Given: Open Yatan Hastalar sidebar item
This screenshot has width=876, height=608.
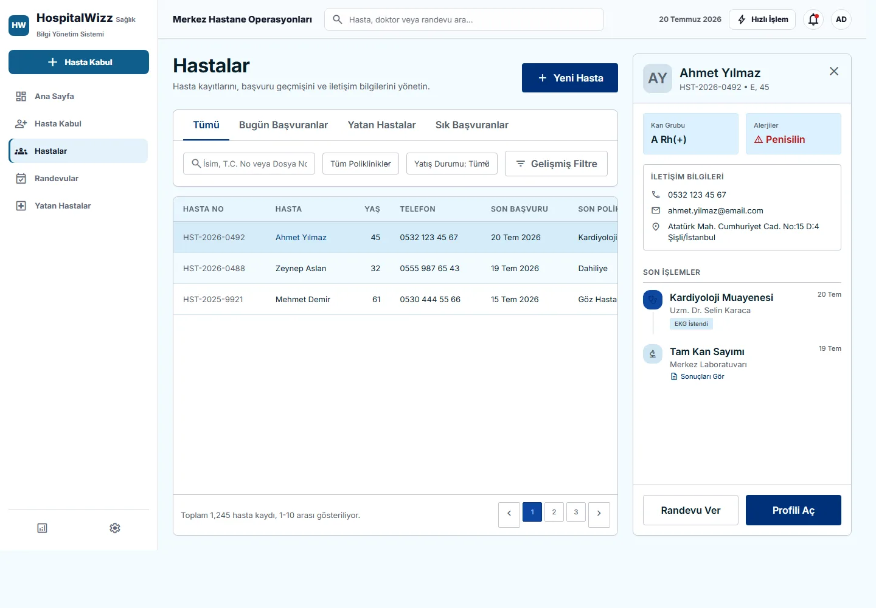Looking at the screenshot, I should coord(78,206).
